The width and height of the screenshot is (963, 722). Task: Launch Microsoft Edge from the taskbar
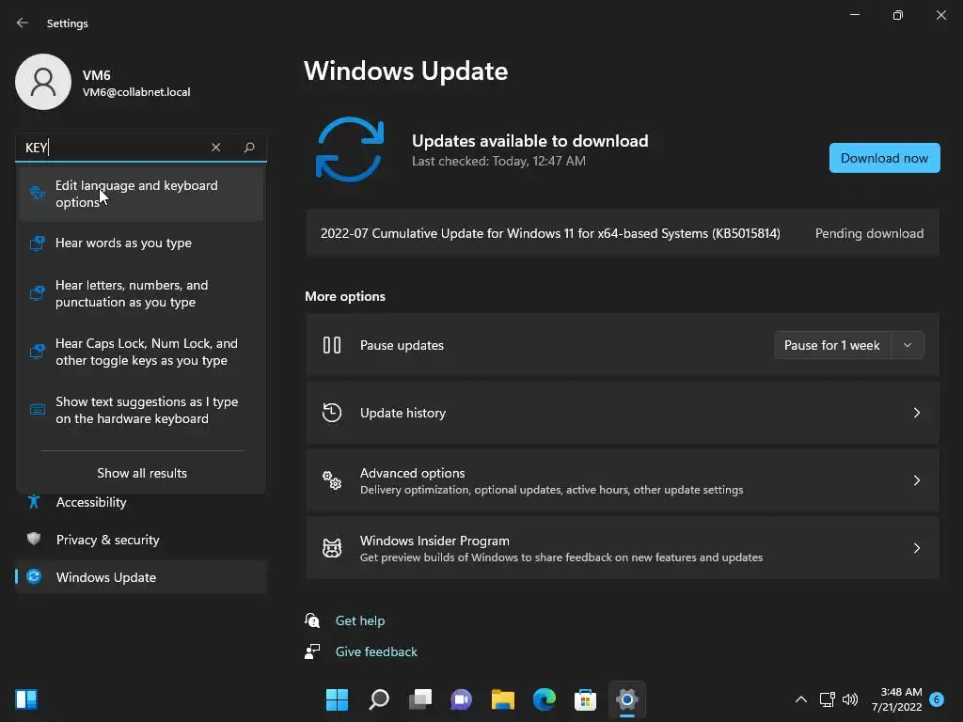[x=545, y=699]
